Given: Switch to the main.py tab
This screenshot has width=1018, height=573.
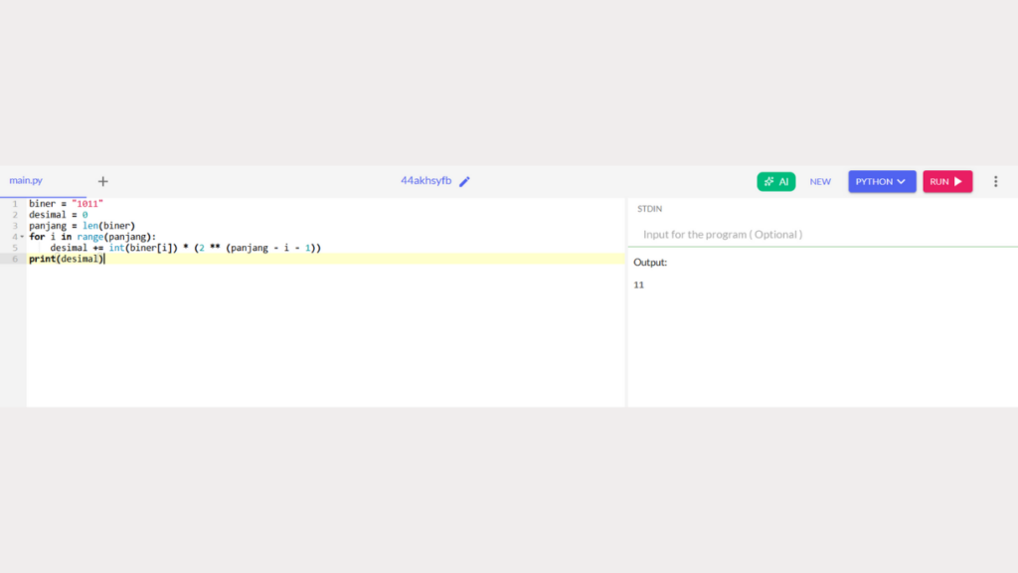Looking at the screenshot, I should coord(26,180).
